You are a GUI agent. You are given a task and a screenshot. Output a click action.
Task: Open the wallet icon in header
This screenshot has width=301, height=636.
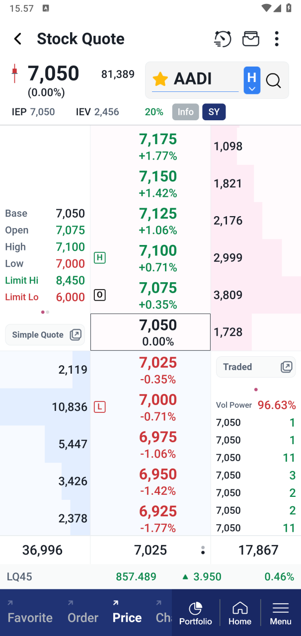click(251, 39)
